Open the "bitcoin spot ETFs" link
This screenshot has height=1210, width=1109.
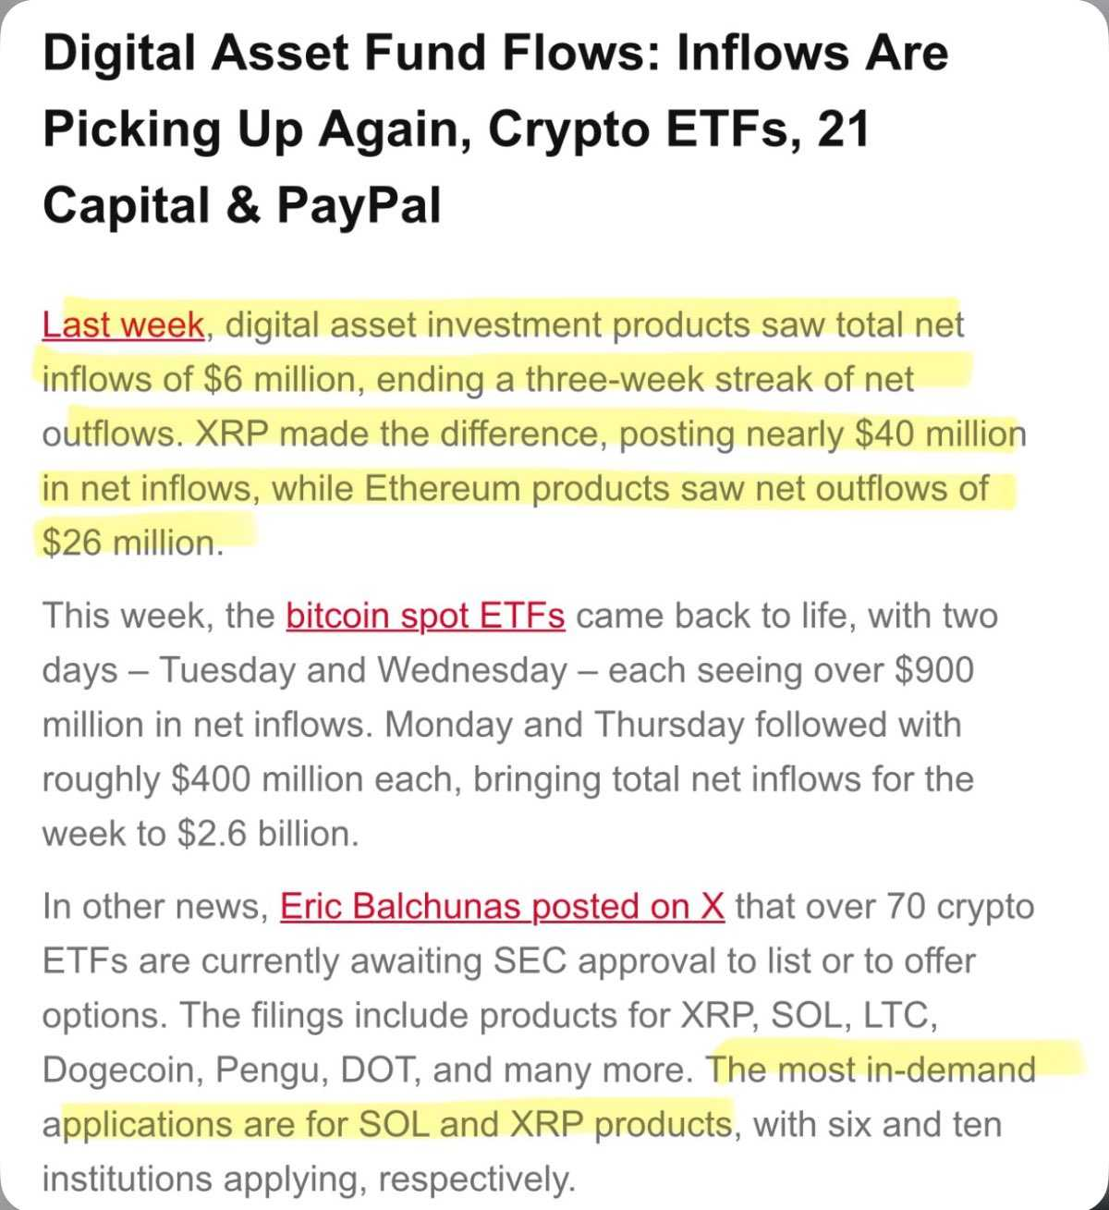(x=425, y=616)
